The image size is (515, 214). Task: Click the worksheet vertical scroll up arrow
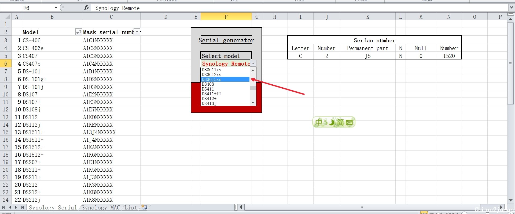coord(510,19)
